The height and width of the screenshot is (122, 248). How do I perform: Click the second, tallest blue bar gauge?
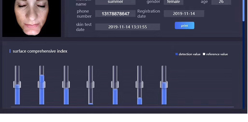(x=42, y=85)
